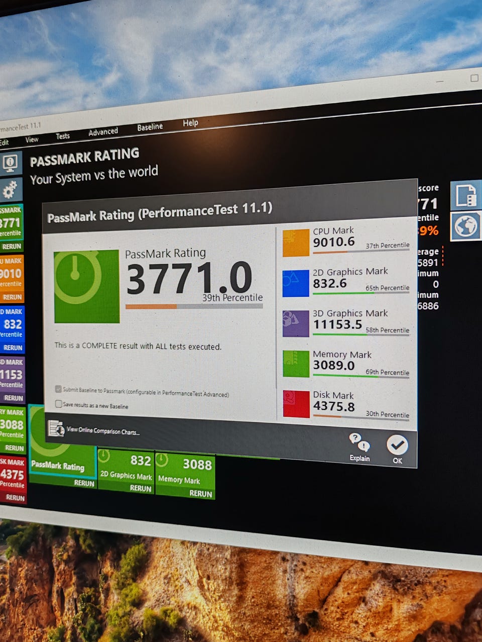Viewport: 482px width, 642px height.
Task: Click the purple 3D Graphics Mark icon
Action: pos(296,324)
